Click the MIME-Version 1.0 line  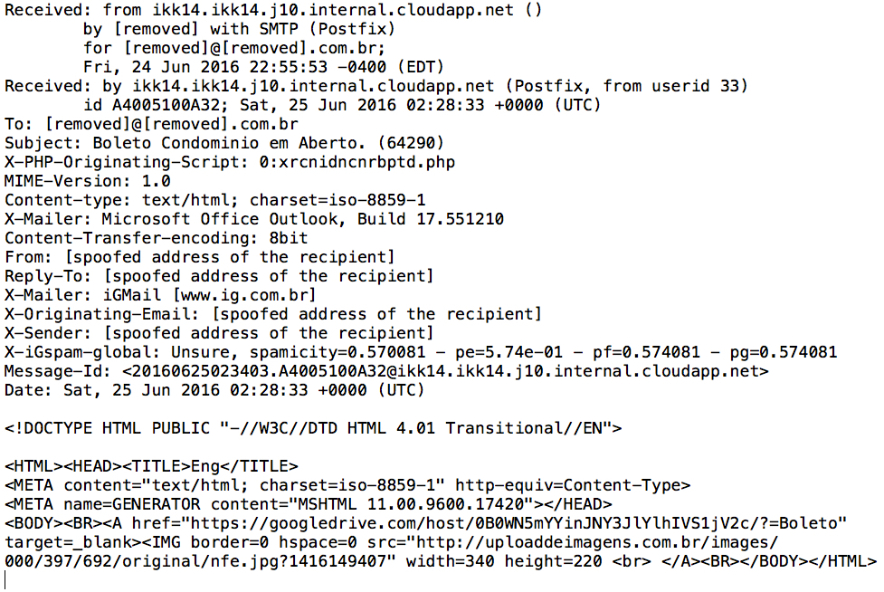pyautogui.click(x=88, y=181)
